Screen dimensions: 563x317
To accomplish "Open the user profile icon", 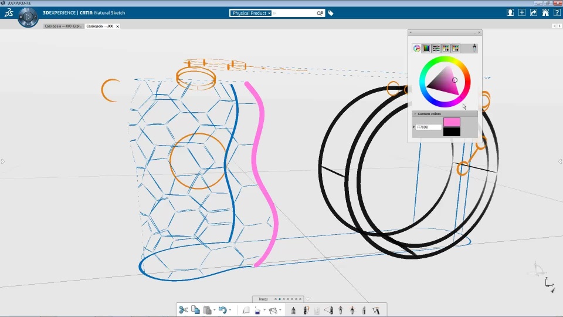I will click(x=510, y=12).
